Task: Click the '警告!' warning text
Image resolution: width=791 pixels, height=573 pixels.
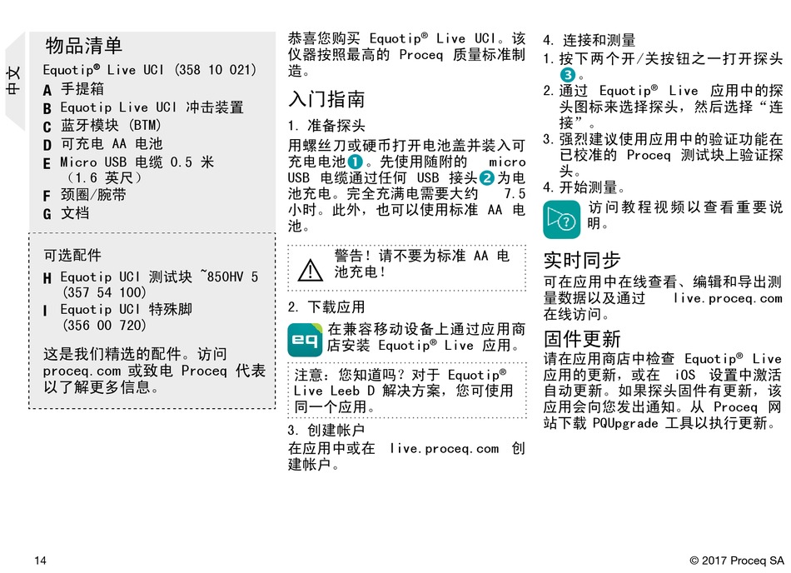Action: click(x=422, y=264)
